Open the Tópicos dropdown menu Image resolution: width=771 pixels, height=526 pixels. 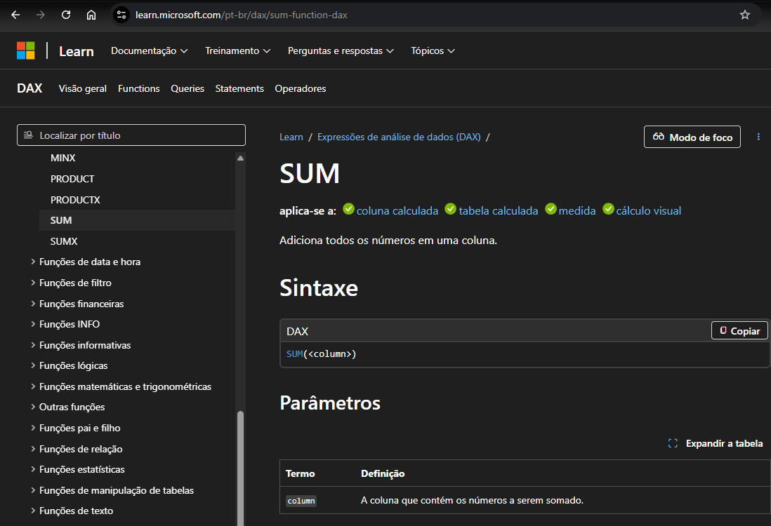coord(433,50)
